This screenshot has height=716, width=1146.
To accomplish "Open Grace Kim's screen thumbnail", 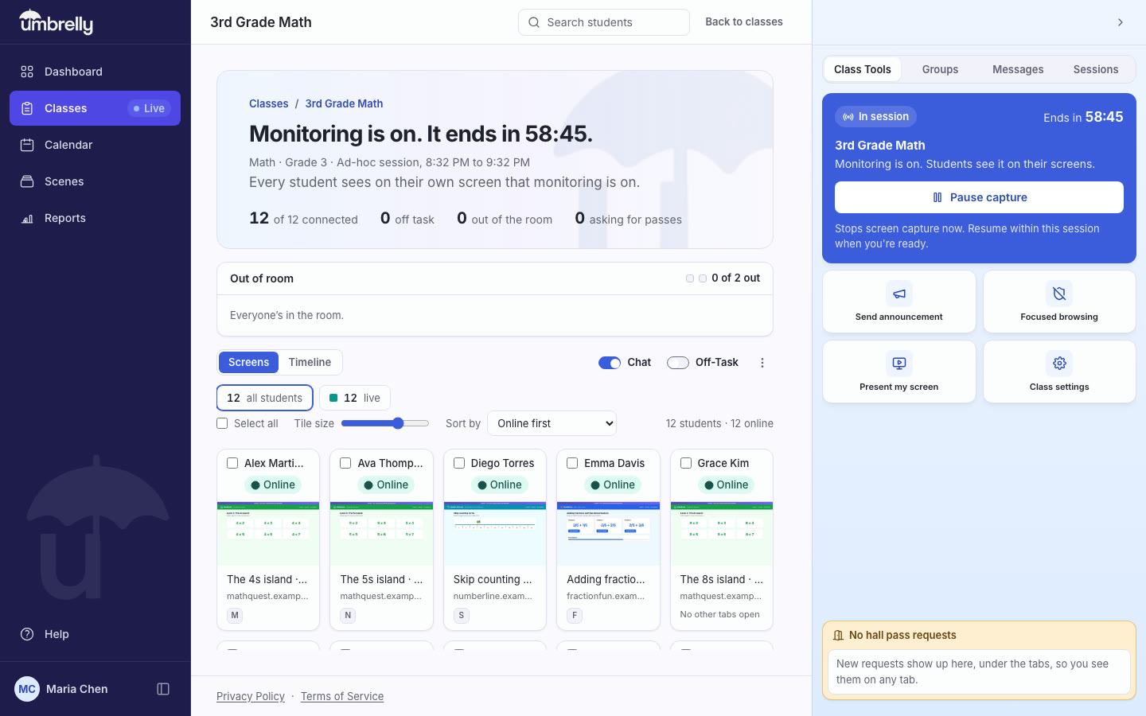I will pos(722,534).
